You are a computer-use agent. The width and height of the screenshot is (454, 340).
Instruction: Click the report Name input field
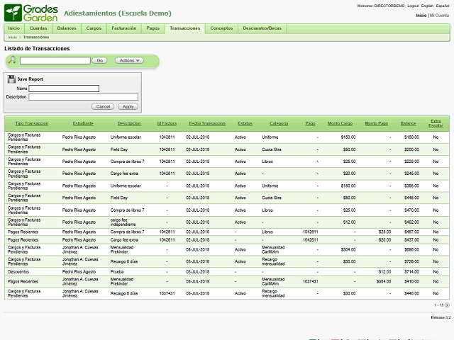coord(64,89)
